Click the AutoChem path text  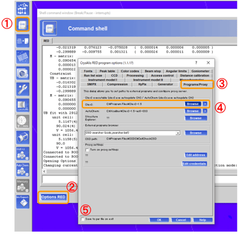point(127,111)
